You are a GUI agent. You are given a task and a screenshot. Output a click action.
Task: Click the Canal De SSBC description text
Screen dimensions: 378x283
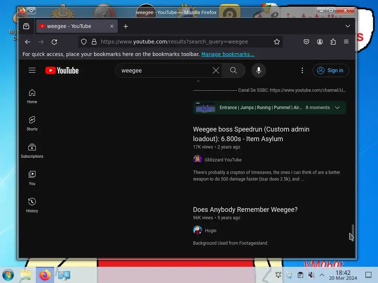(x=269, y=90)
